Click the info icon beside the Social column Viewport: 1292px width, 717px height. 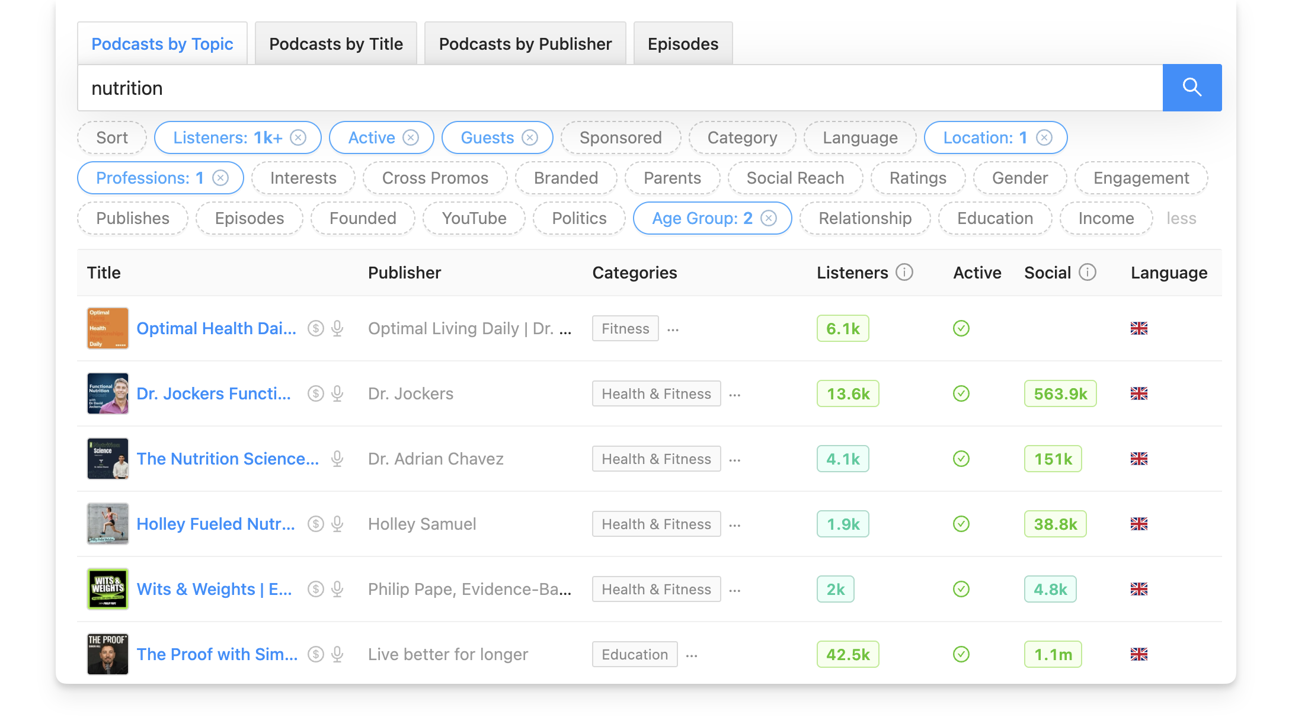coord(1087,273)
